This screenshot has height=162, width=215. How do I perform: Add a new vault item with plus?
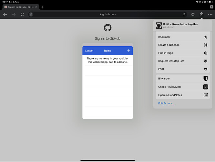point(128,51)
